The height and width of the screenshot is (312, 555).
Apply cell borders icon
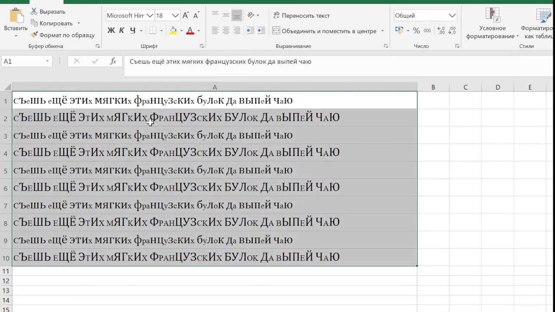click(x=153, y=30)
